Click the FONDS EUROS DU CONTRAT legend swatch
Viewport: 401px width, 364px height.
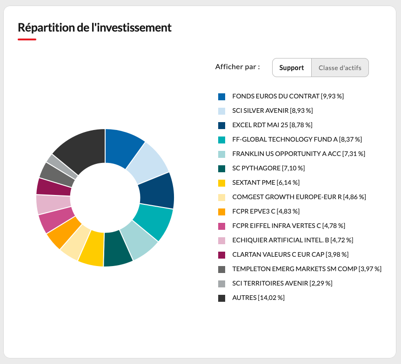pyautogui.click(x=222, y=97)
